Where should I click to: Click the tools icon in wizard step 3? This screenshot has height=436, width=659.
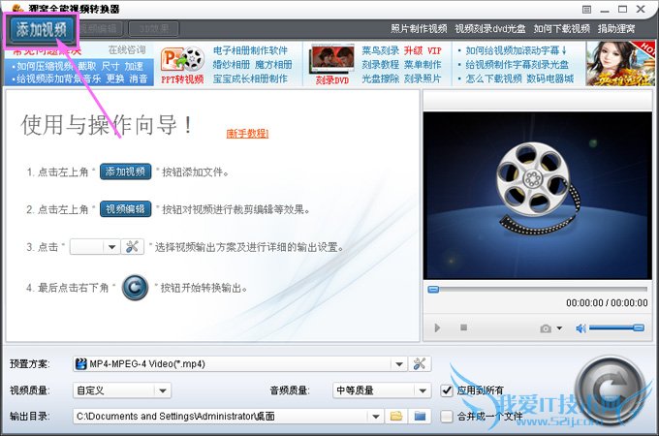[x=133, y=246]
